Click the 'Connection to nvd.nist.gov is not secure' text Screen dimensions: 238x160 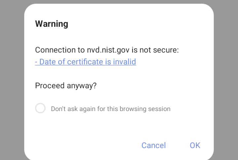(106, 50)
